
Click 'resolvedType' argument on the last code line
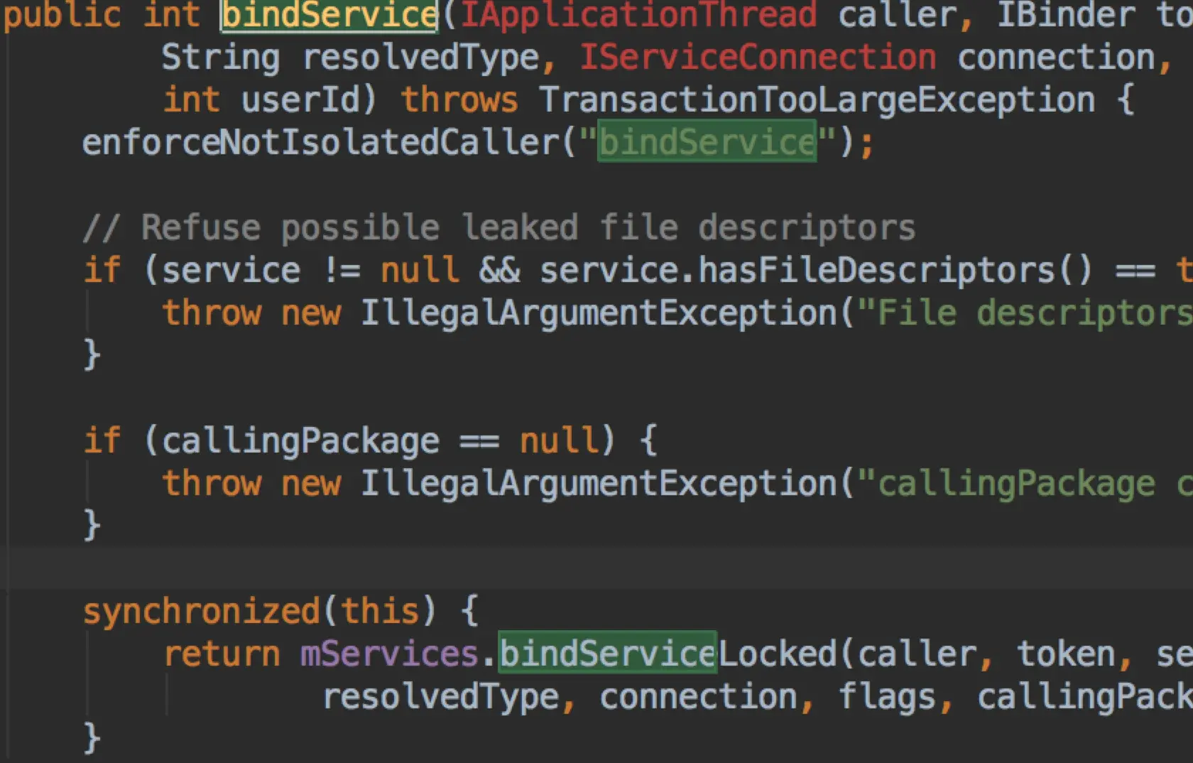tap(441, 697)
